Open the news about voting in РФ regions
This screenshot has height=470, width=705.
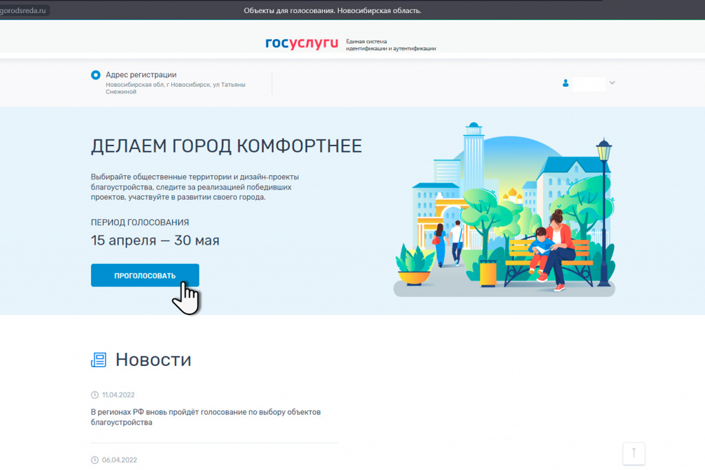(206, 417)
